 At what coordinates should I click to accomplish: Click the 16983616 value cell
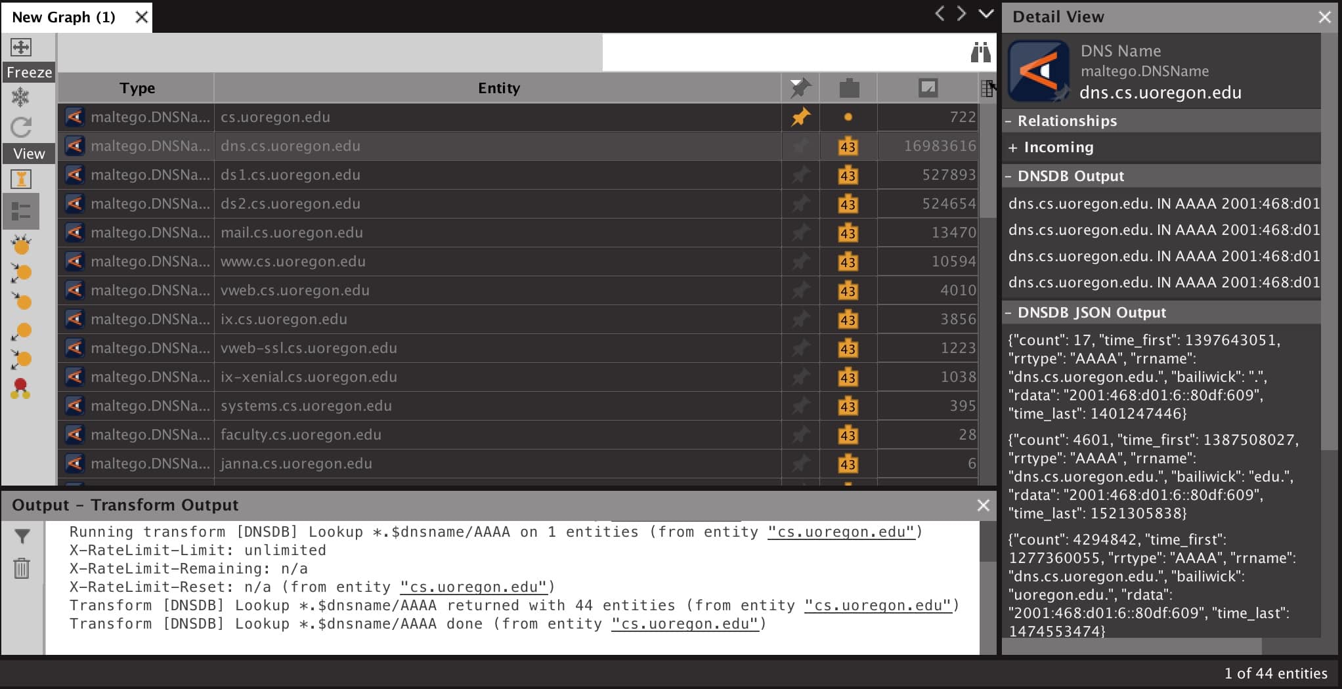(928, 146)
